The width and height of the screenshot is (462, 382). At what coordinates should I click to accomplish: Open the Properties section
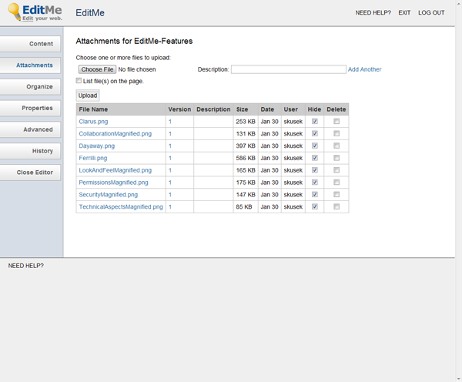[x=30, y=108]
